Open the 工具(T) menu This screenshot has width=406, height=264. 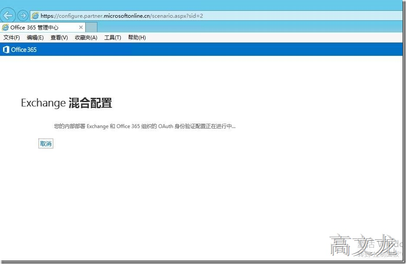pyautogui.click(x=113, y=38)
